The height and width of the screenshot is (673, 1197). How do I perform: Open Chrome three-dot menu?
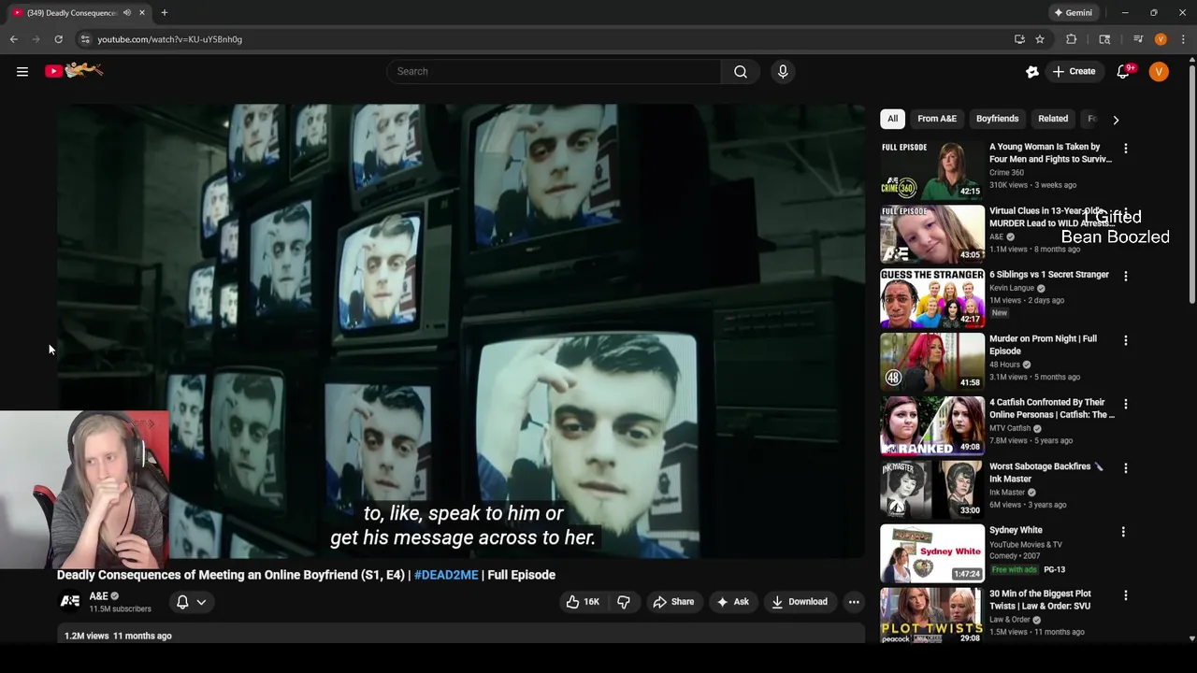(x=1183, y=39)
